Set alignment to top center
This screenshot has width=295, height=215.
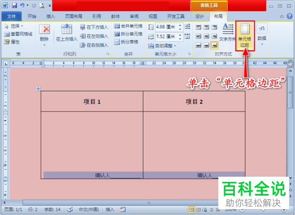point(206,27)
